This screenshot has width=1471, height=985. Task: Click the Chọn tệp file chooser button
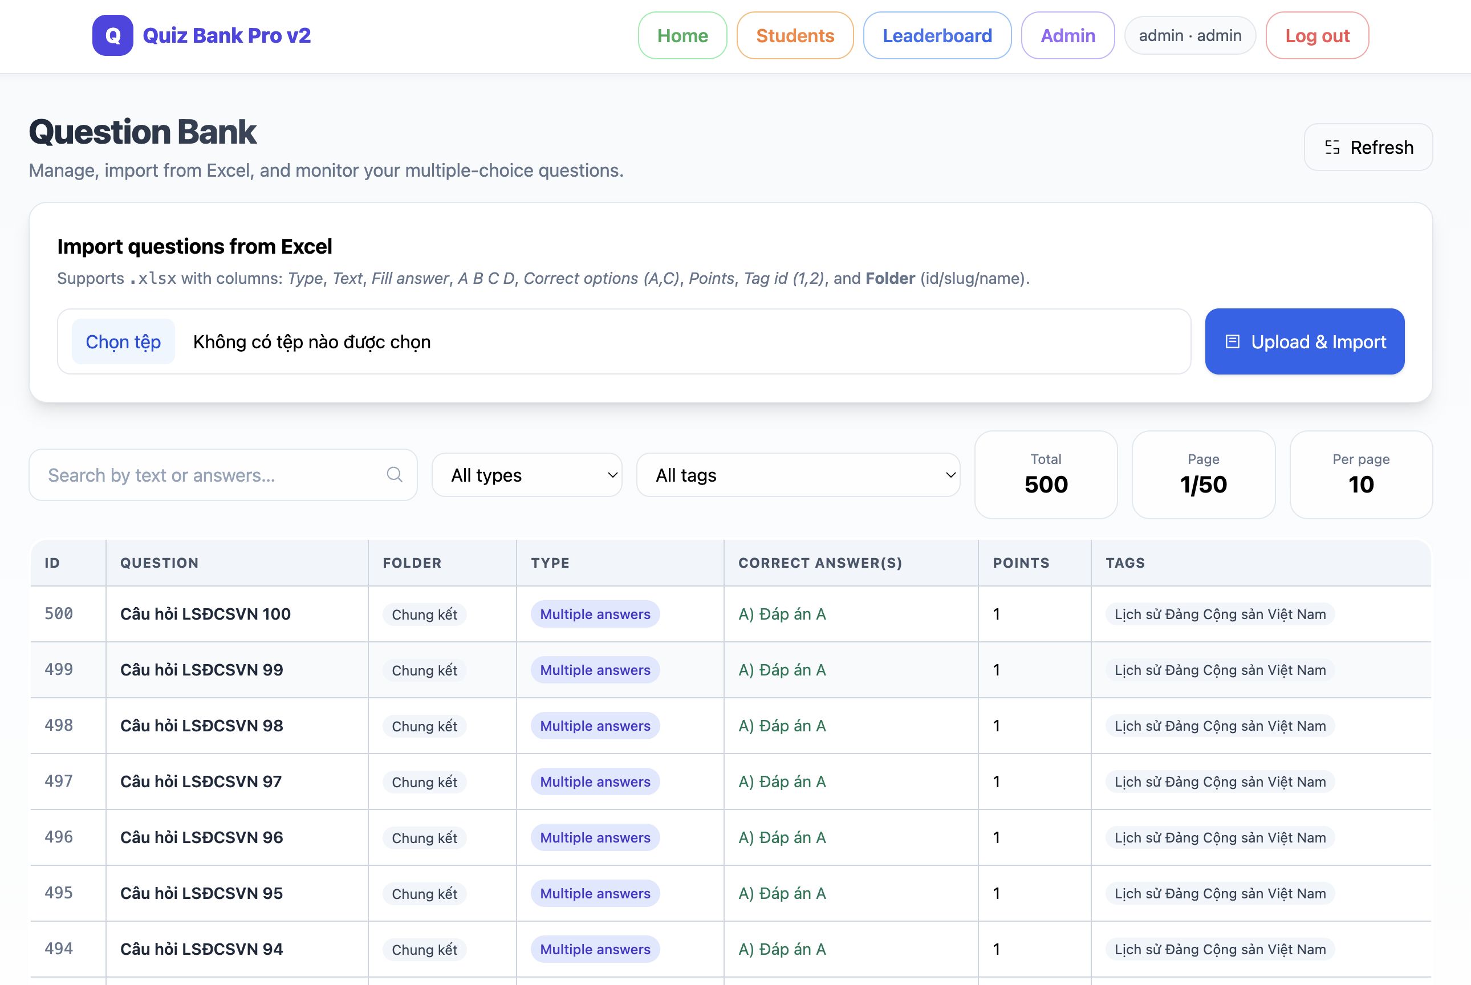123,342
